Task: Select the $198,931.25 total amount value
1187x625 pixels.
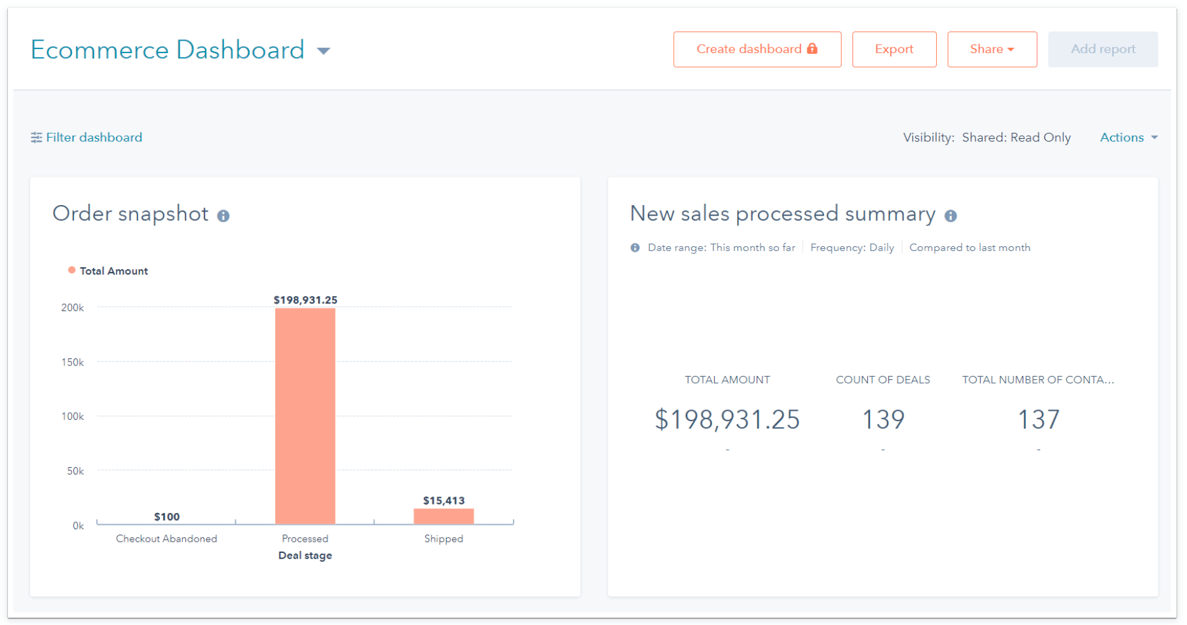Action: click(727, 419)
